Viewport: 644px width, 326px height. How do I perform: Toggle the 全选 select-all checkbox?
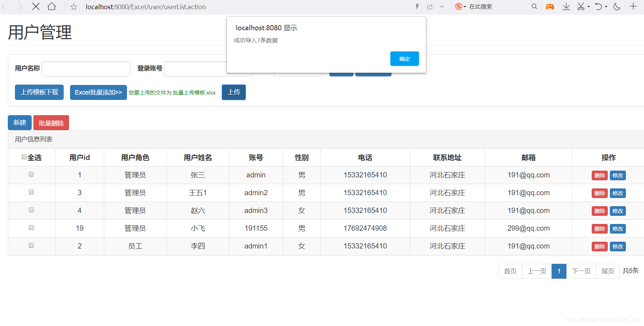click(x=24, y=157)
